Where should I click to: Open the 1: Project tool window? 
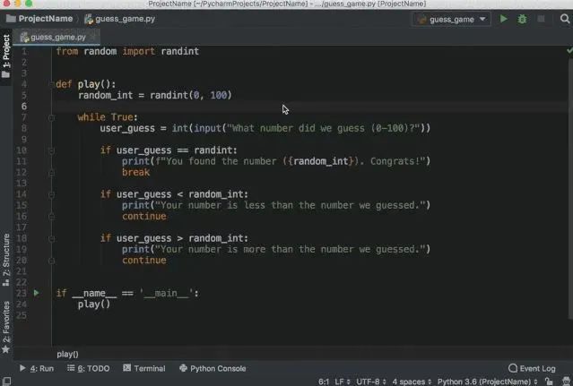click(x=6, y=56)
